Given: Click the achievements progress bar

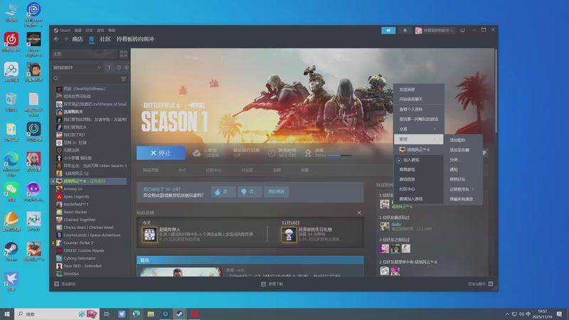Looking at the screenshot, I should click(339, 156).
